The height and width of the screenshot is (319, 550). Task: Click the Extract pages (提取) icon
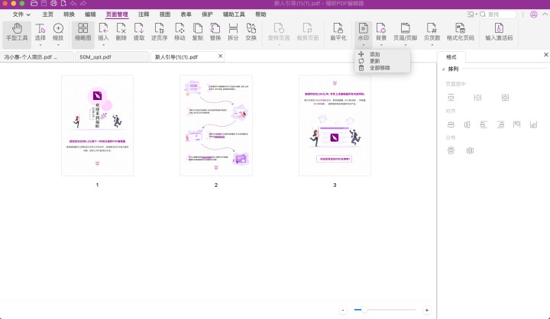tap(139, 31)
